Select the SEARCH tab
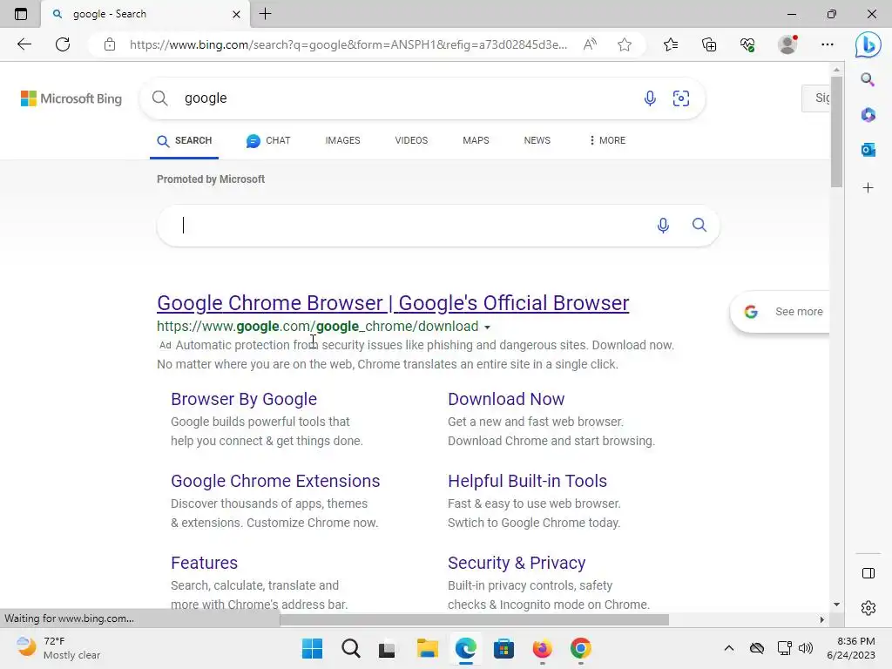 tap(185, 140)
